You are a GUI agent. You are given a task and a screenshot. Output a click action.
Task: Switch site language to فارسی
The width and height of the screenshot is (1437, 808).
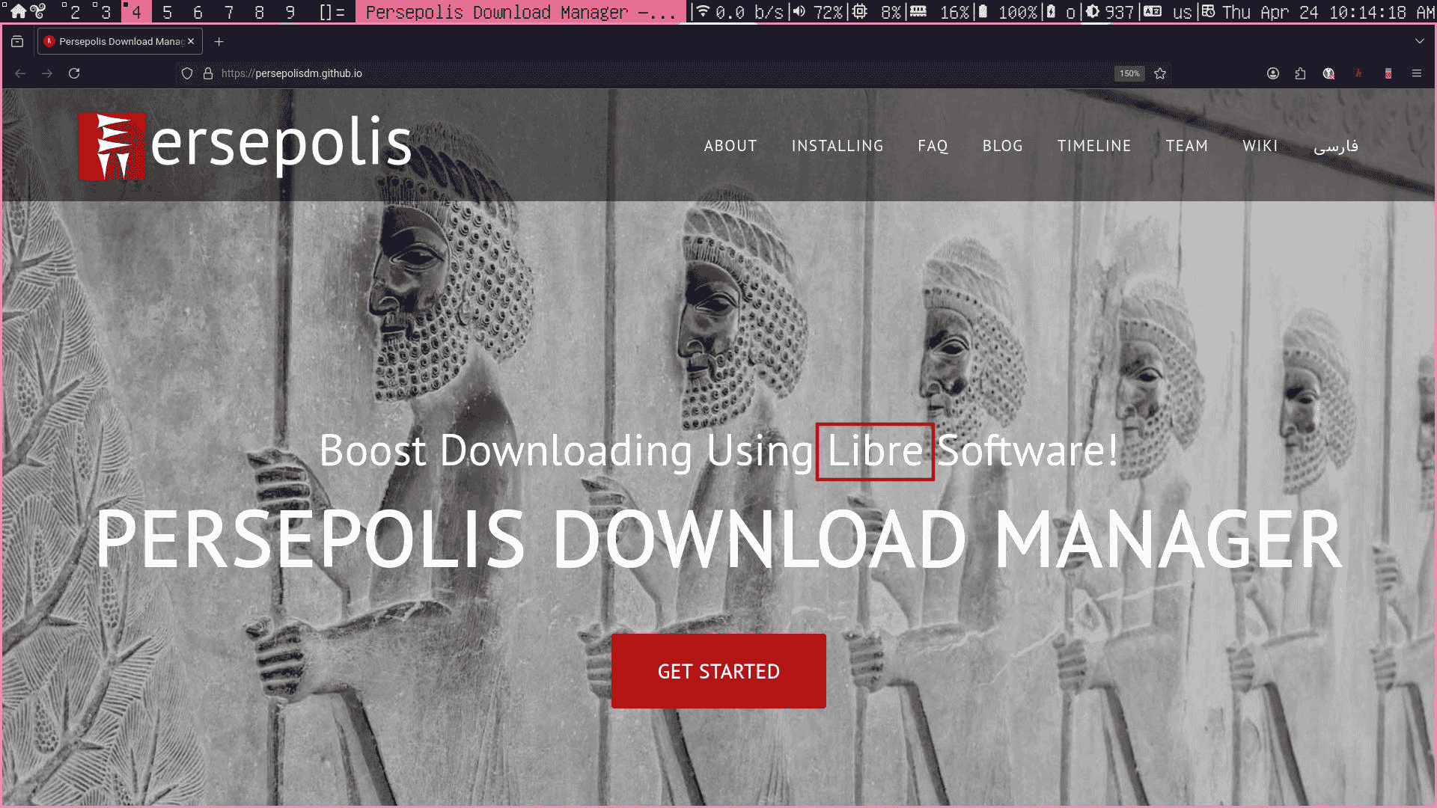1335,146
